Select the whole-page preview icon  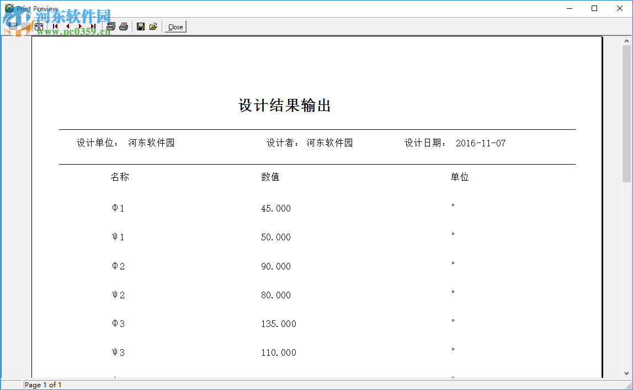point(13,26)
